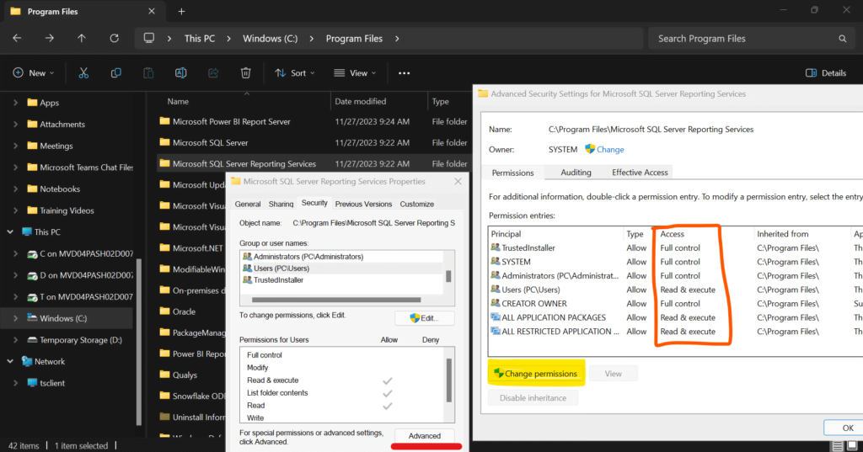
Task: Click the Paste clipboard icon
Action: click(x=148, y=73)
